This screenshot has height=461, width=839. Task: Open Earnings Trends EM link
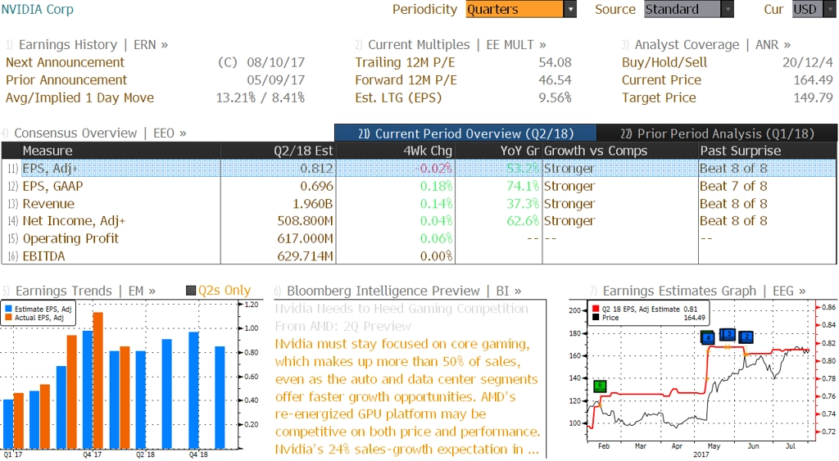[x=85, y=291]
